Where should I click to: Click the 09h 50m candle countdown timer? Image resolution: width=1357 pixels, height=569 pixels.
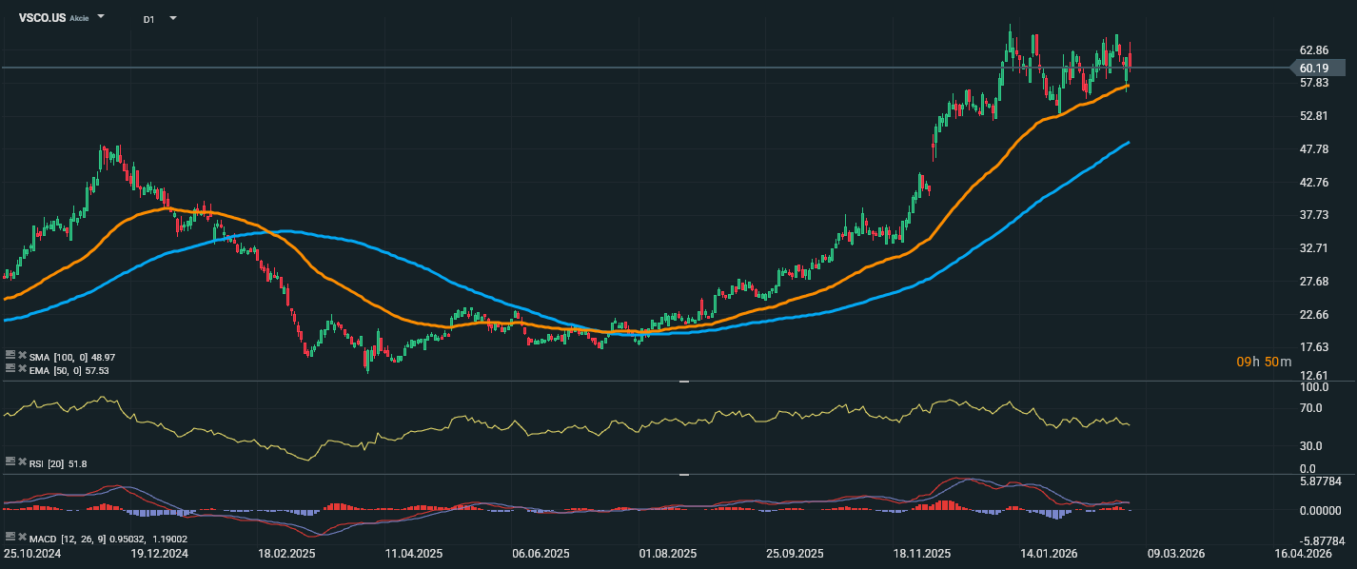(x=1264, y=362)
